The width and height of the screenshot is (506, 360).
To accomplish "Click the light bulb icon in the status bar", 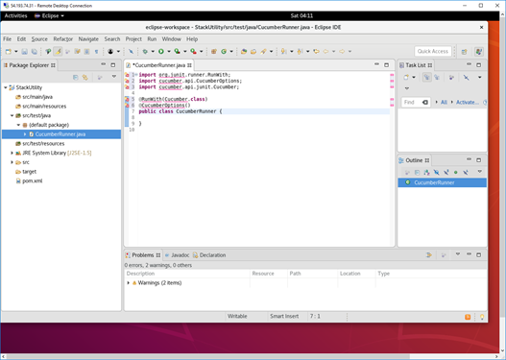I will coord(482,317).
